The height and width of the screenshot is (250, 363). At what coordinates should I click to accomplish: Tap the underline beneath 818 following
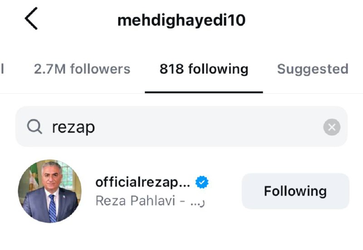pyautogui.click(x=204, y=92)
